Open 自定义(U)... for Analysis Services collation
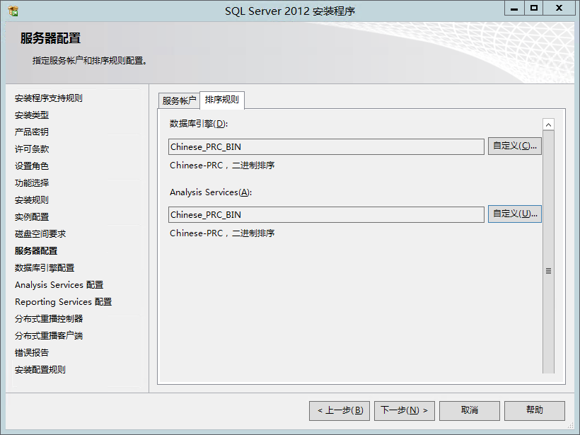Screen dimensions: 580x435 [514, 214]
